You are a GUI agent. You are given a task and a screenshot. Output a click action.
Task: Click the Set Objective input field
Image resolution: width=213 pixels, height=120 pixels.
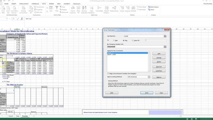(144, 36)
